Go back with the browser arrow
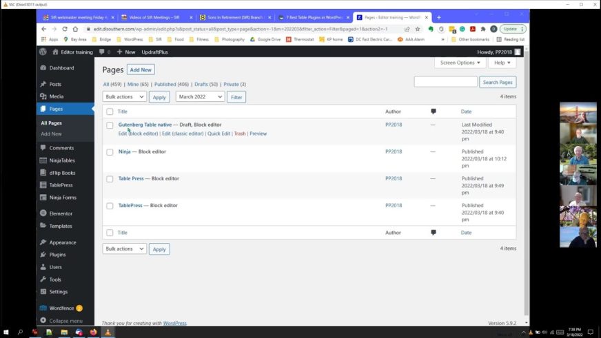The width and height of the screenshot is (601, 338). [x=43, y=29]
